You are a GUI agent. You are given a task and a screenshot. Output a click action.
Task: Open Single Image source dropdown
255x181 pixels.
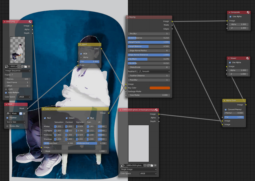pyautogui.click(x=139, y=169)
